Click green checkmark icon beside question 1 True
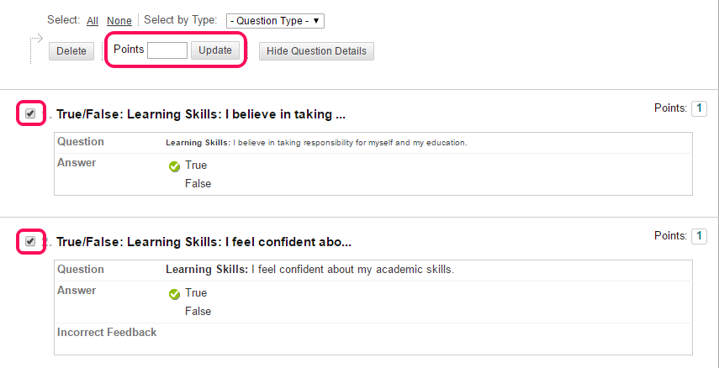Screen dimensions: 719x368 (174, 167)
